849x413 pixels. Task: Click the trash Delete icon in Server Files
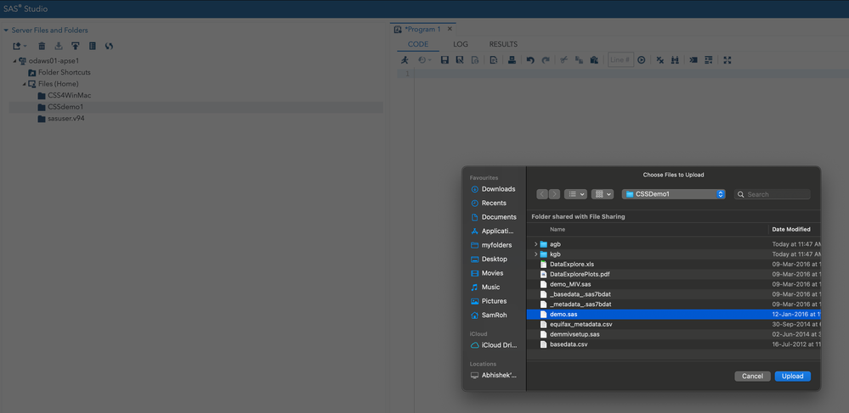tap(42, 46)
